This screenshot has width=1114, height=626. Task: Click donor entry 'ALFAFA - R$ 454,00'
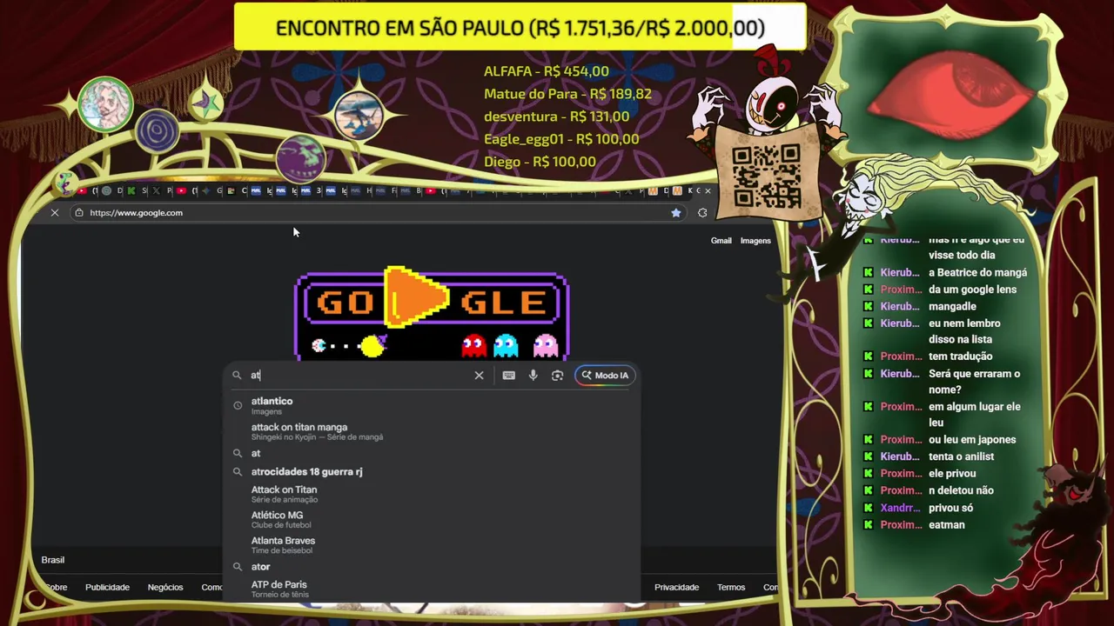(x=547, y=71)
